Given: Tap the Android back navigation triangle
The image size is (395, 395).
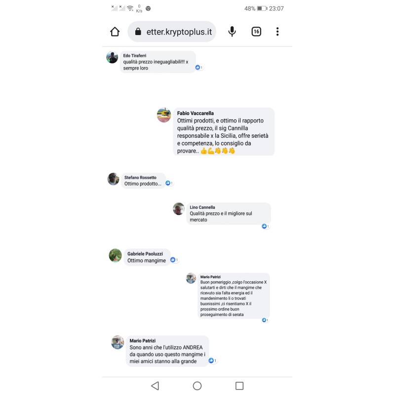Looking at the screenshot, I should click(155, 386).
